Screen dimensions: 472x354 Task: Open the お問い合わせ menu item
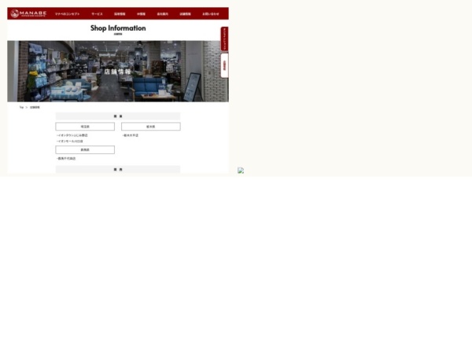click(x=211, y=14)
